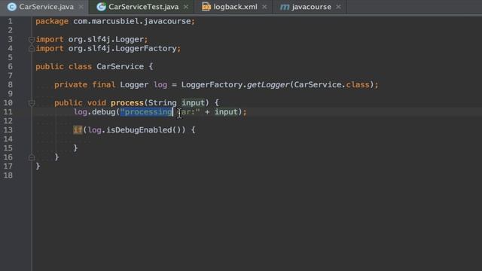482x271 pixels.
Task: Click isDebugEnabled method call
Action: coord(139,130)
